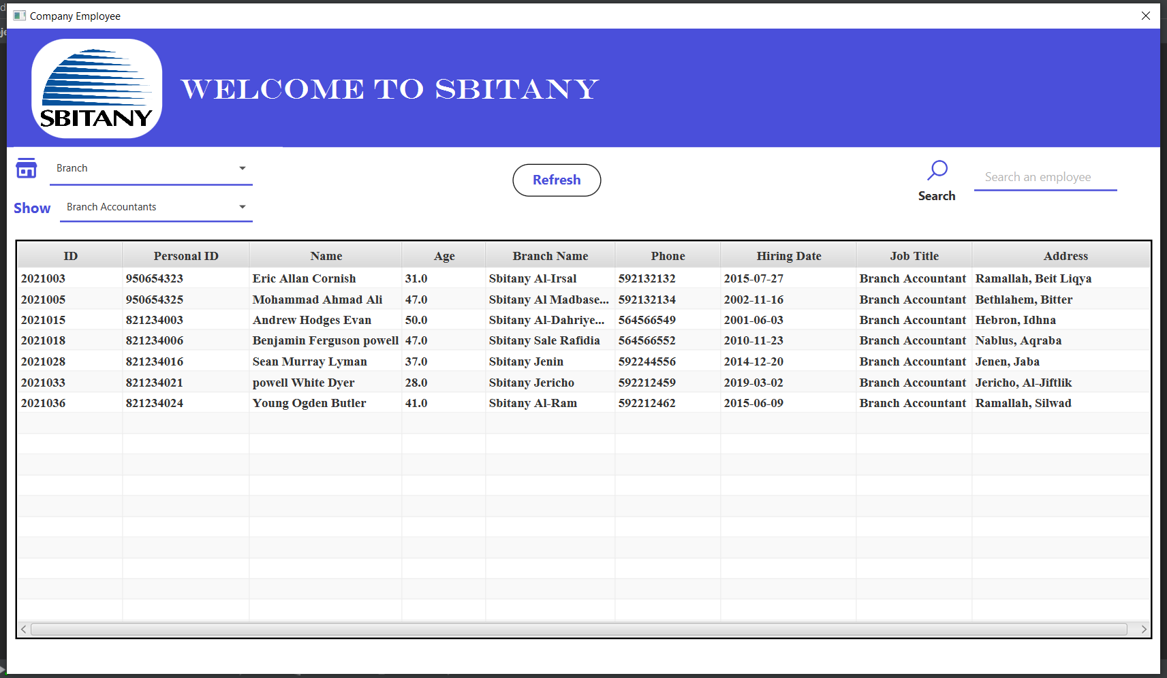Close the Company Employee window

point(1146,16)
